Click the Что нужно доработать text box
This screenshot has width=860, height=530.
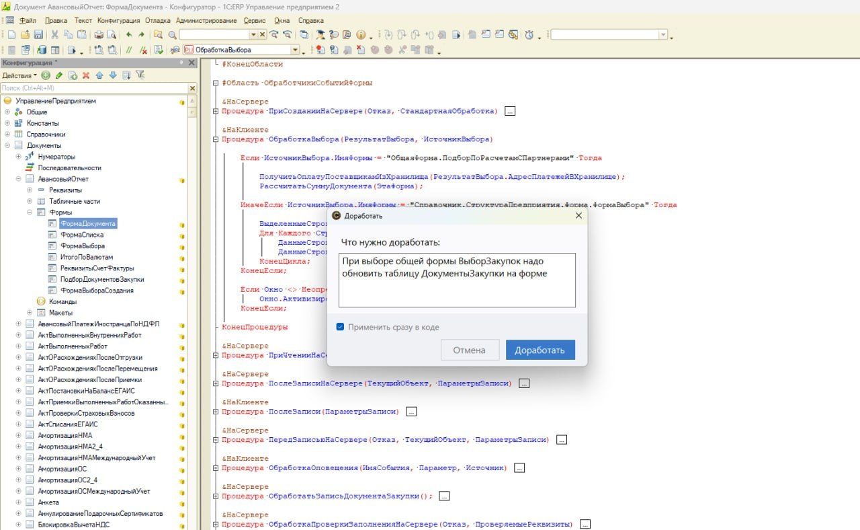coord(458,280)
